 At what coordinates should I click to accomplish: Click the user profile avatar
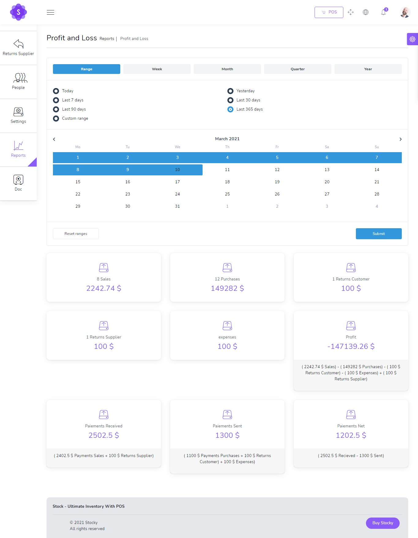coord(405,12)
